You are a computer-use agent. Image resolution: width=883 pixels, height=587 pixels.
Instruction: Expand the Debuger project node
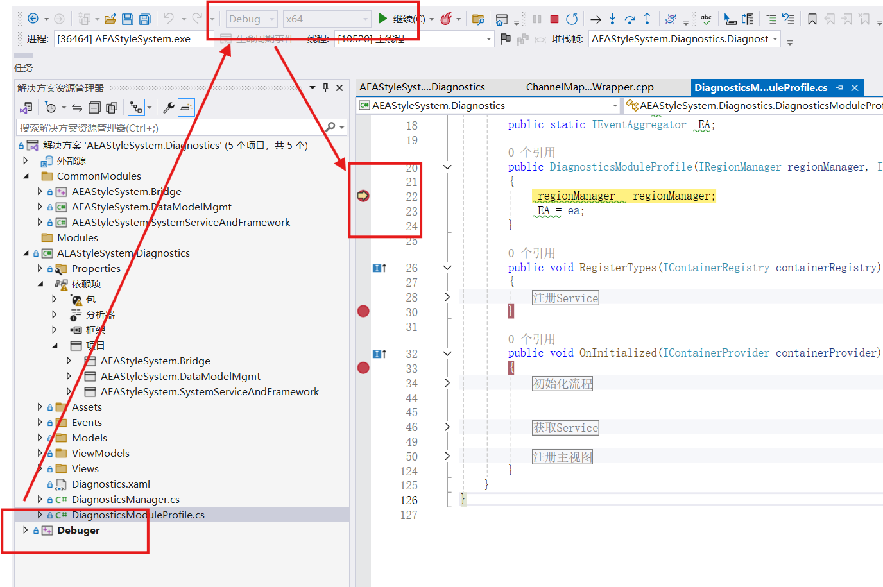[26, 531]
